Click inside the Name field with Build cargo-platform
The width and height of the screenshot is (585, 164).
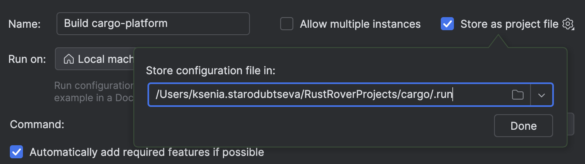tap(153, 24)
